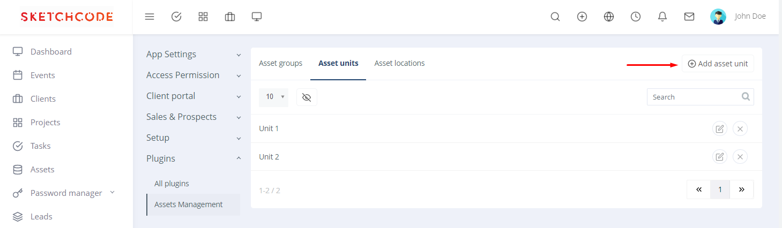Click the quick add plus icon
This screenshot has height=228, width=782.
[x=582, y=17]
